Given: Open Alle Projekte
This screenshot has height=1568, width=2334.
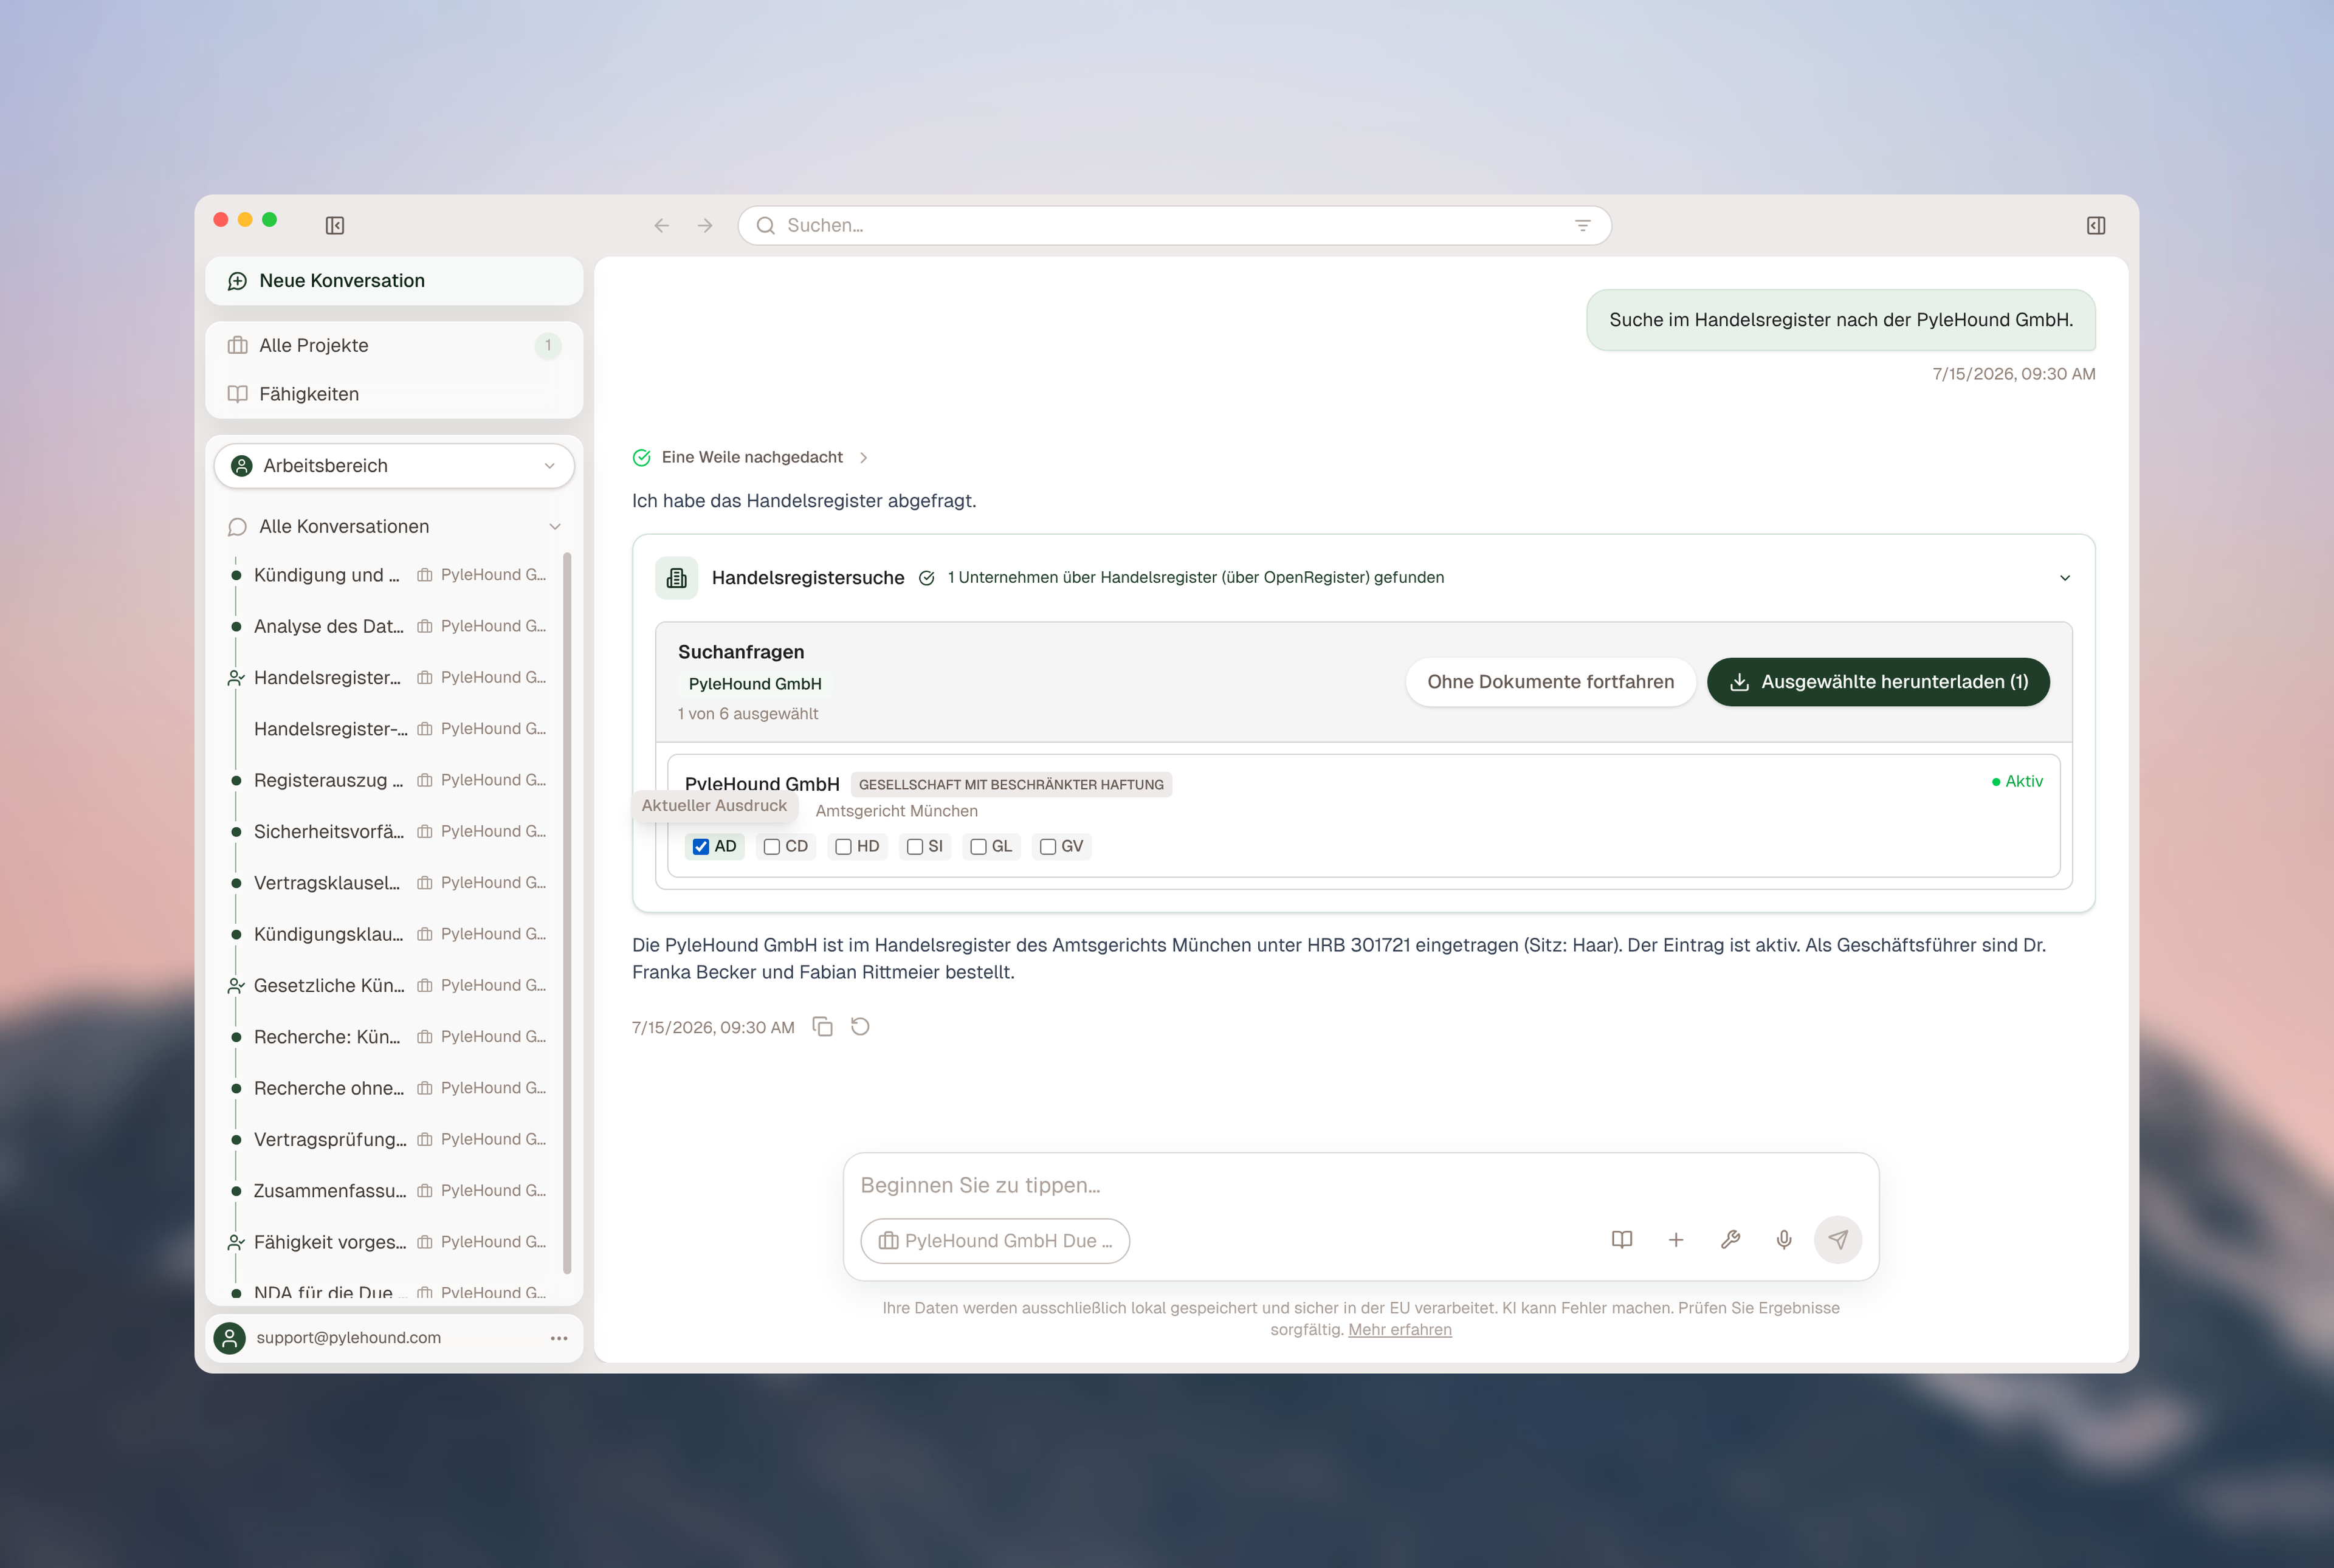Looking at the screenshot, I should click(x=394, y=346).
